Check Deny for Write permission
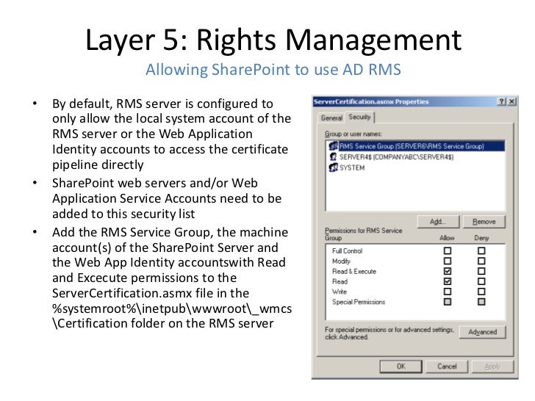This screenshot has width=535, height=401. 481,292
